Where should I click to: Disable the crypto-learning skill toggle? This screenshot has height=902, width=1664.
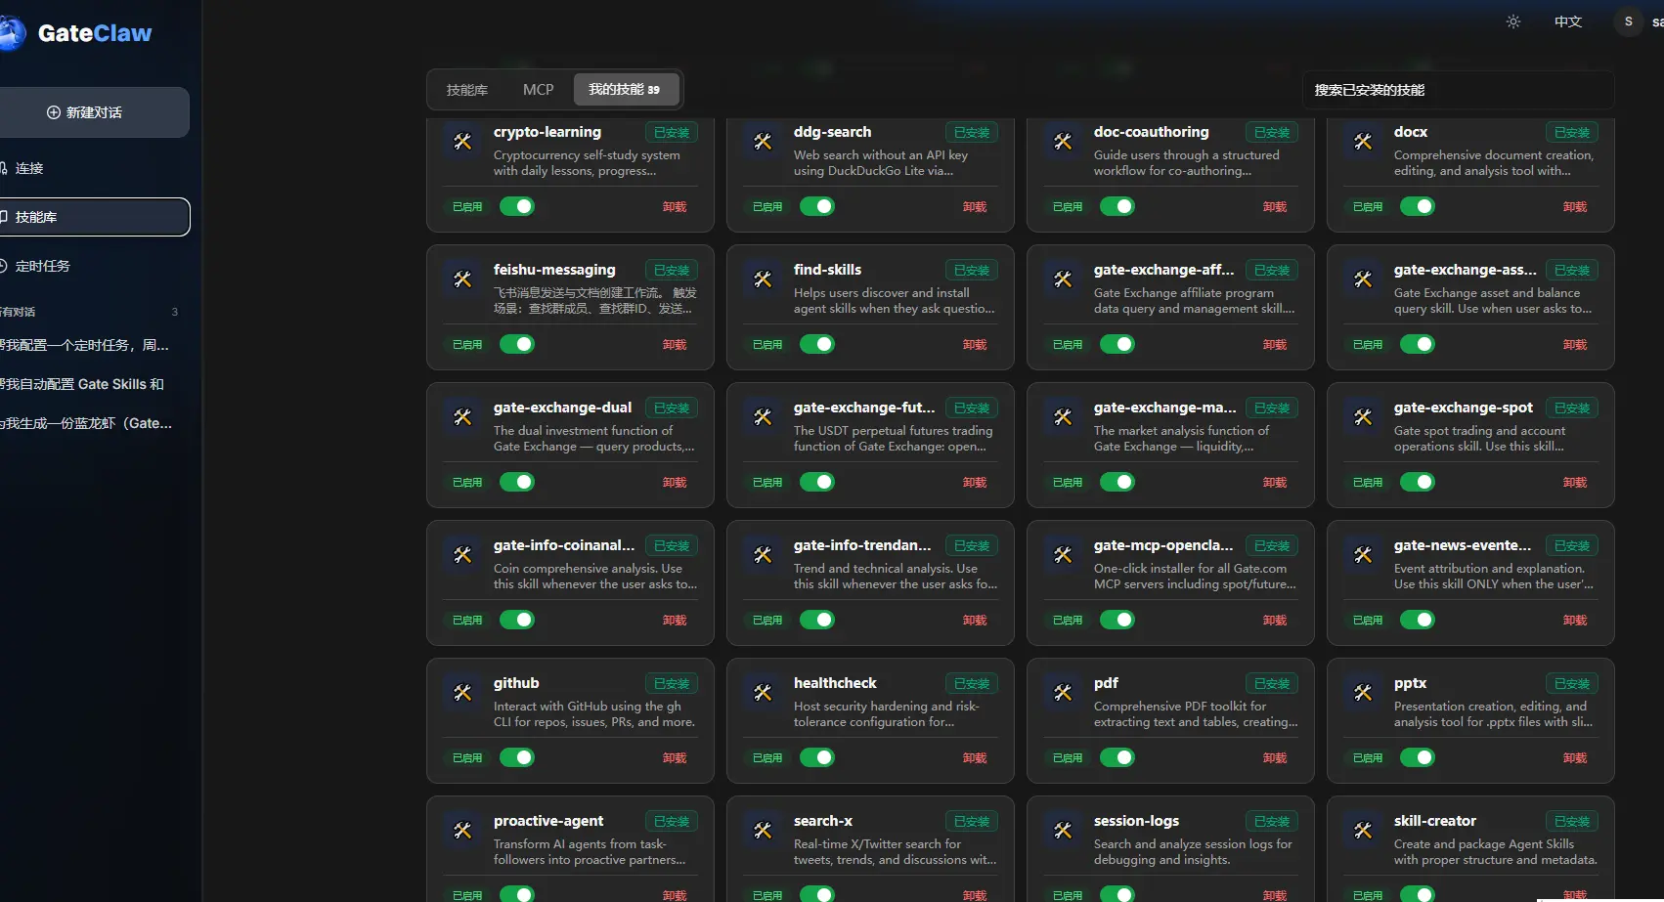[x=517, y=206]
